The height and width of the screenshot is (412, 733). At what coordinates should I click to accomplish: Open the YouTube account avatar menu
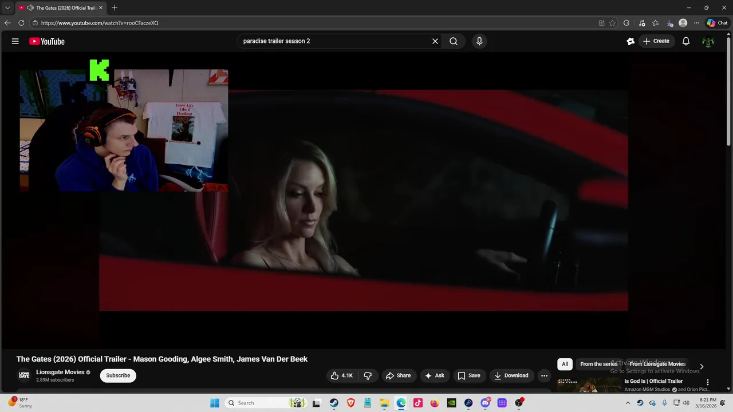pyautogui.click(x=708, y=41)
